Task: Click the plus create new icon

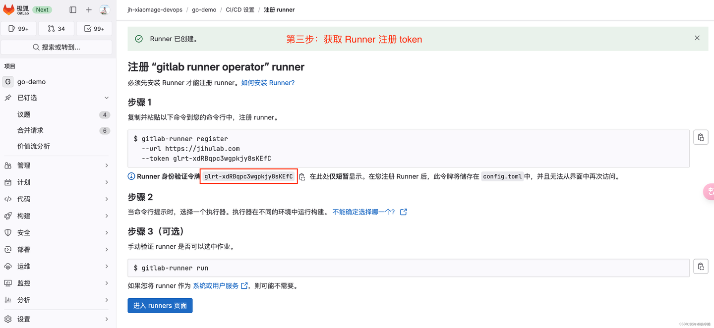Action: click(89, 9)
